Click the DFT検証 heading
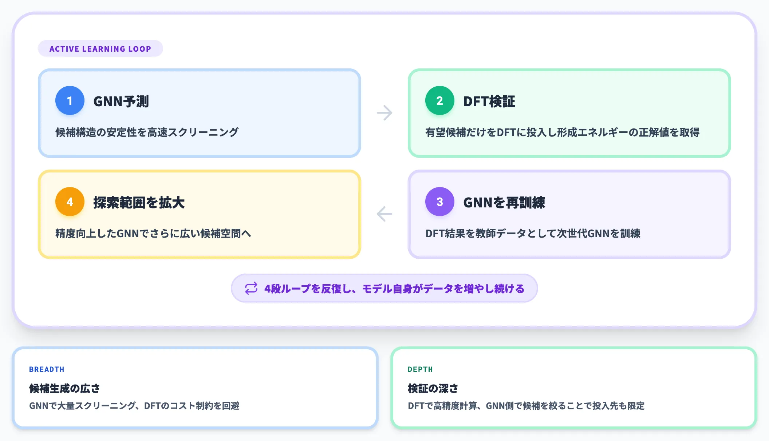The height and width of the screenshot is (441, 769). pos(489,101)
